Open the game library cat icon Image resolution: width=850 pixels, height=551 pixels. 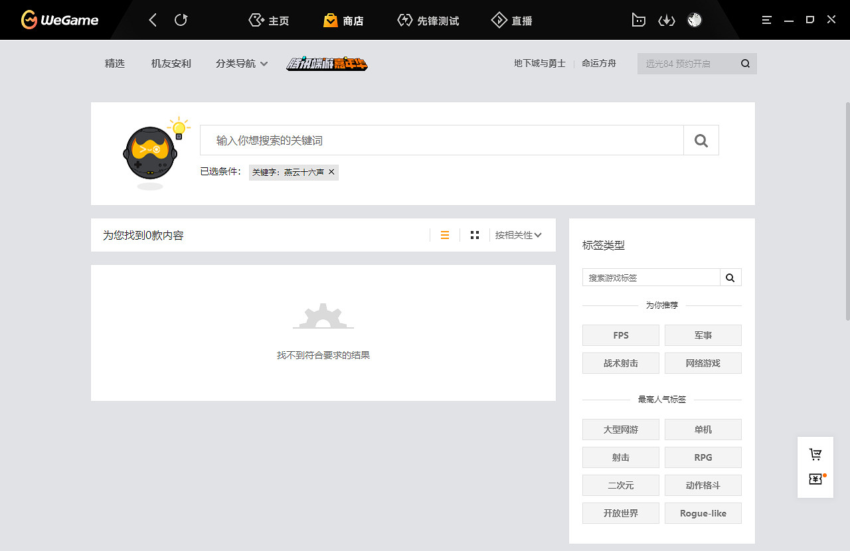638,20
